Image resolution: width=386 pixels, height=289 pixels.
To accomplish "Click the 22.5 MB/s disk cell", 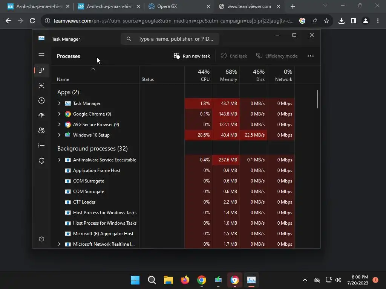I will coord(254,135).
